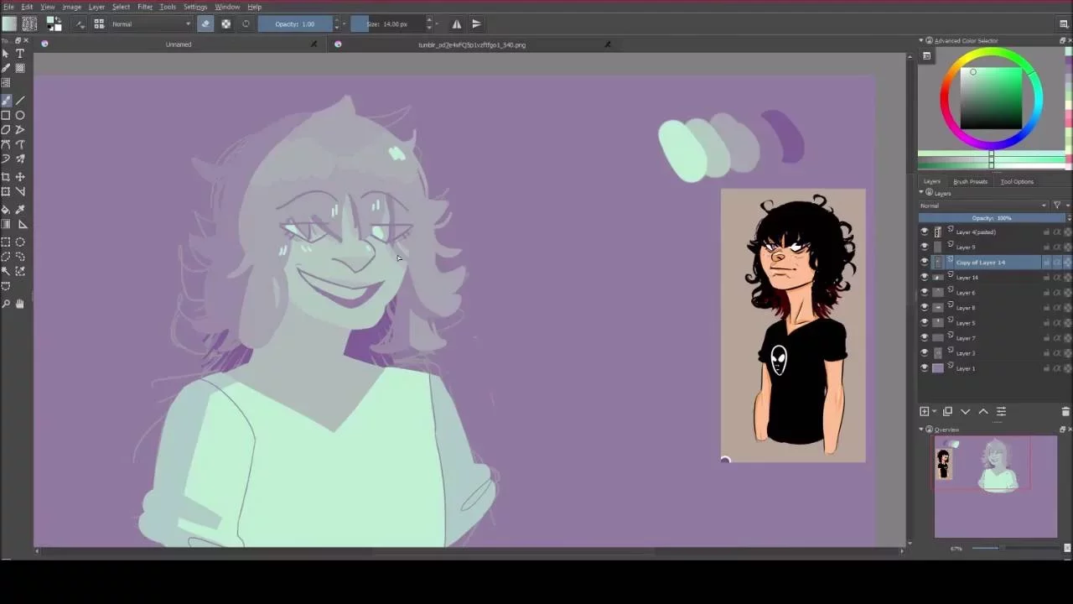Switch to the Unnamed document tab
The width and height of the screenshot is (1073, 604).
point(179,44)
